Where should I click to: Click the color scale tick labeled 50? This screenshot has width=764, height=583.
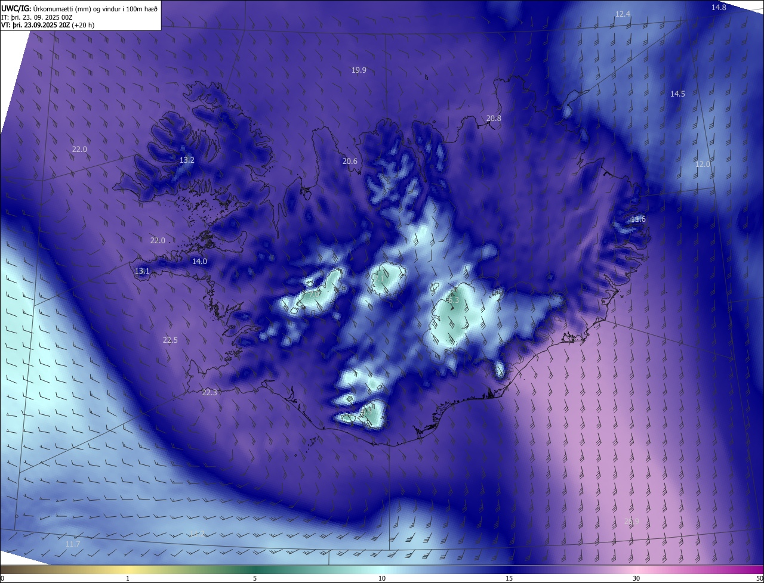click(759, 578)
